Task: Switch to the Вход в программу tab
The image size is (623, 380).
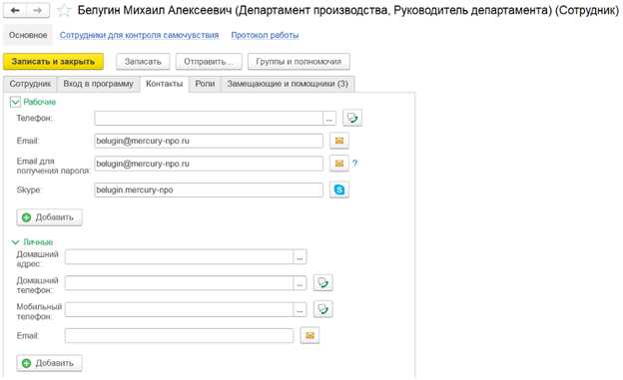Action: pos(98,84)
